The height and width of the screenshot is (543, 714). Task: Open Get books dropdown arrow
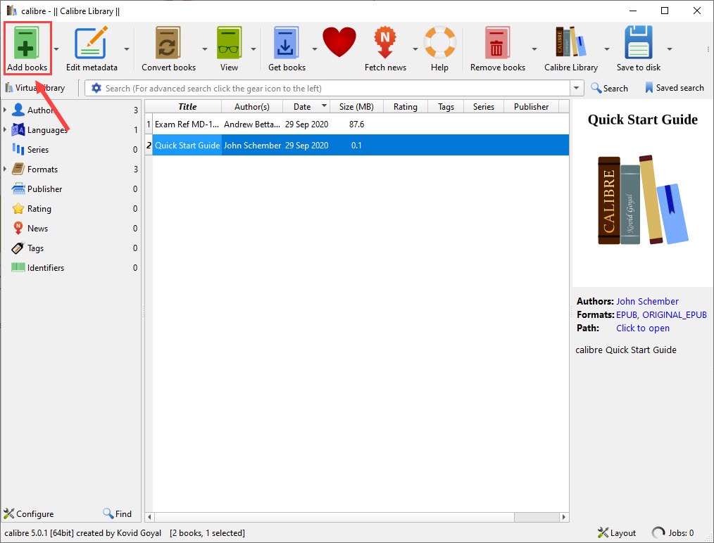pos(314,49)
